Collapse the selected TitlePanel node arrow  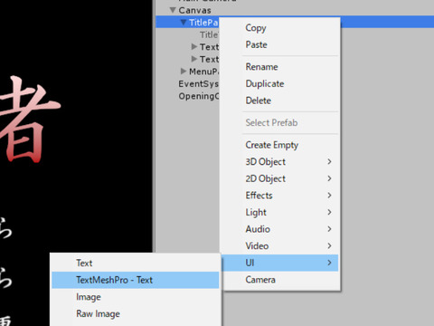coord(183,23)
